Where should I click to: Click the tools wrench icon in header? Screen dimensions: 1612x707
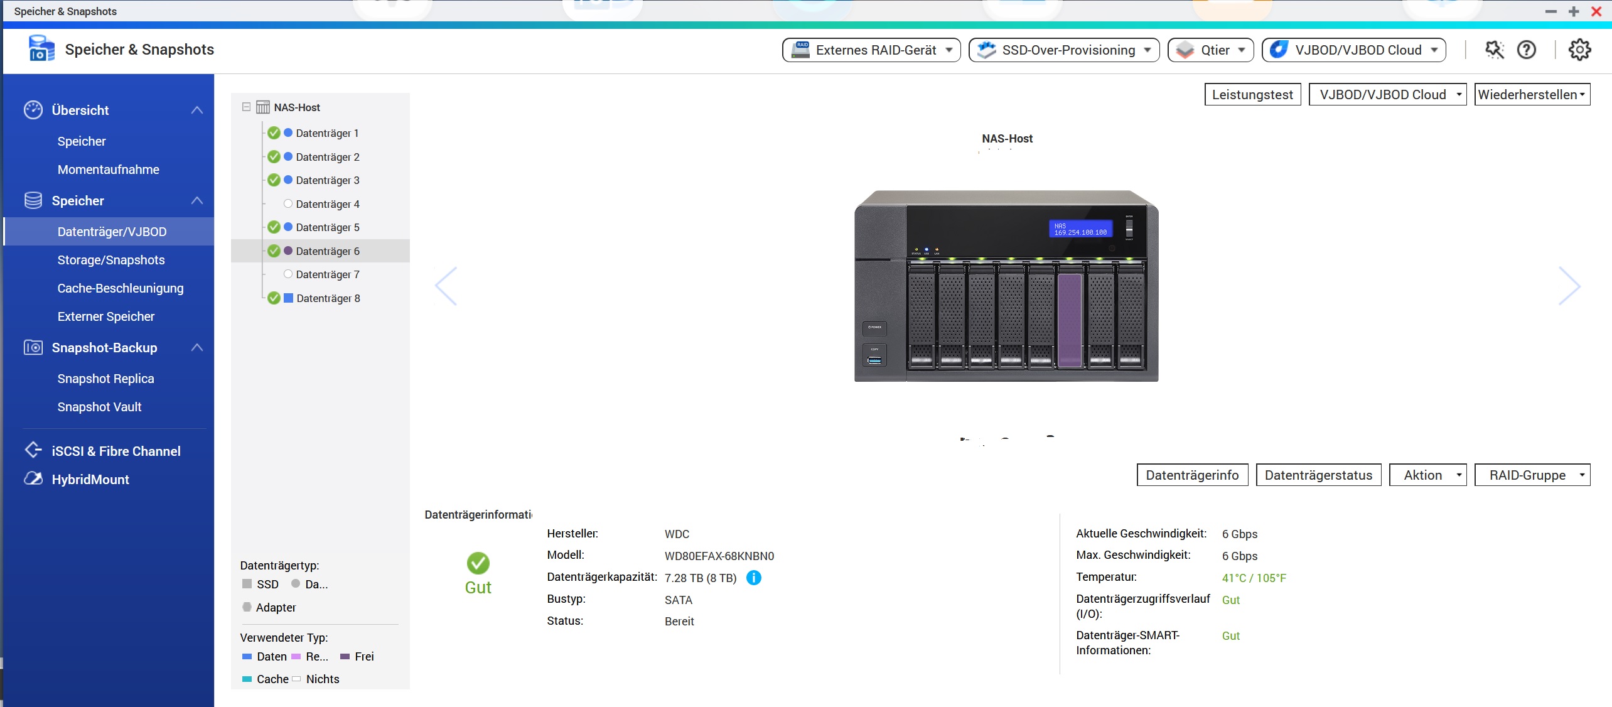click(1494, 50)
